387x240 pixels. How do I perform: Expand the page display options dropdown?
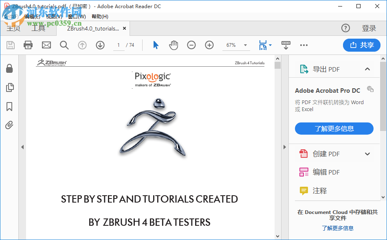[270, 45]
